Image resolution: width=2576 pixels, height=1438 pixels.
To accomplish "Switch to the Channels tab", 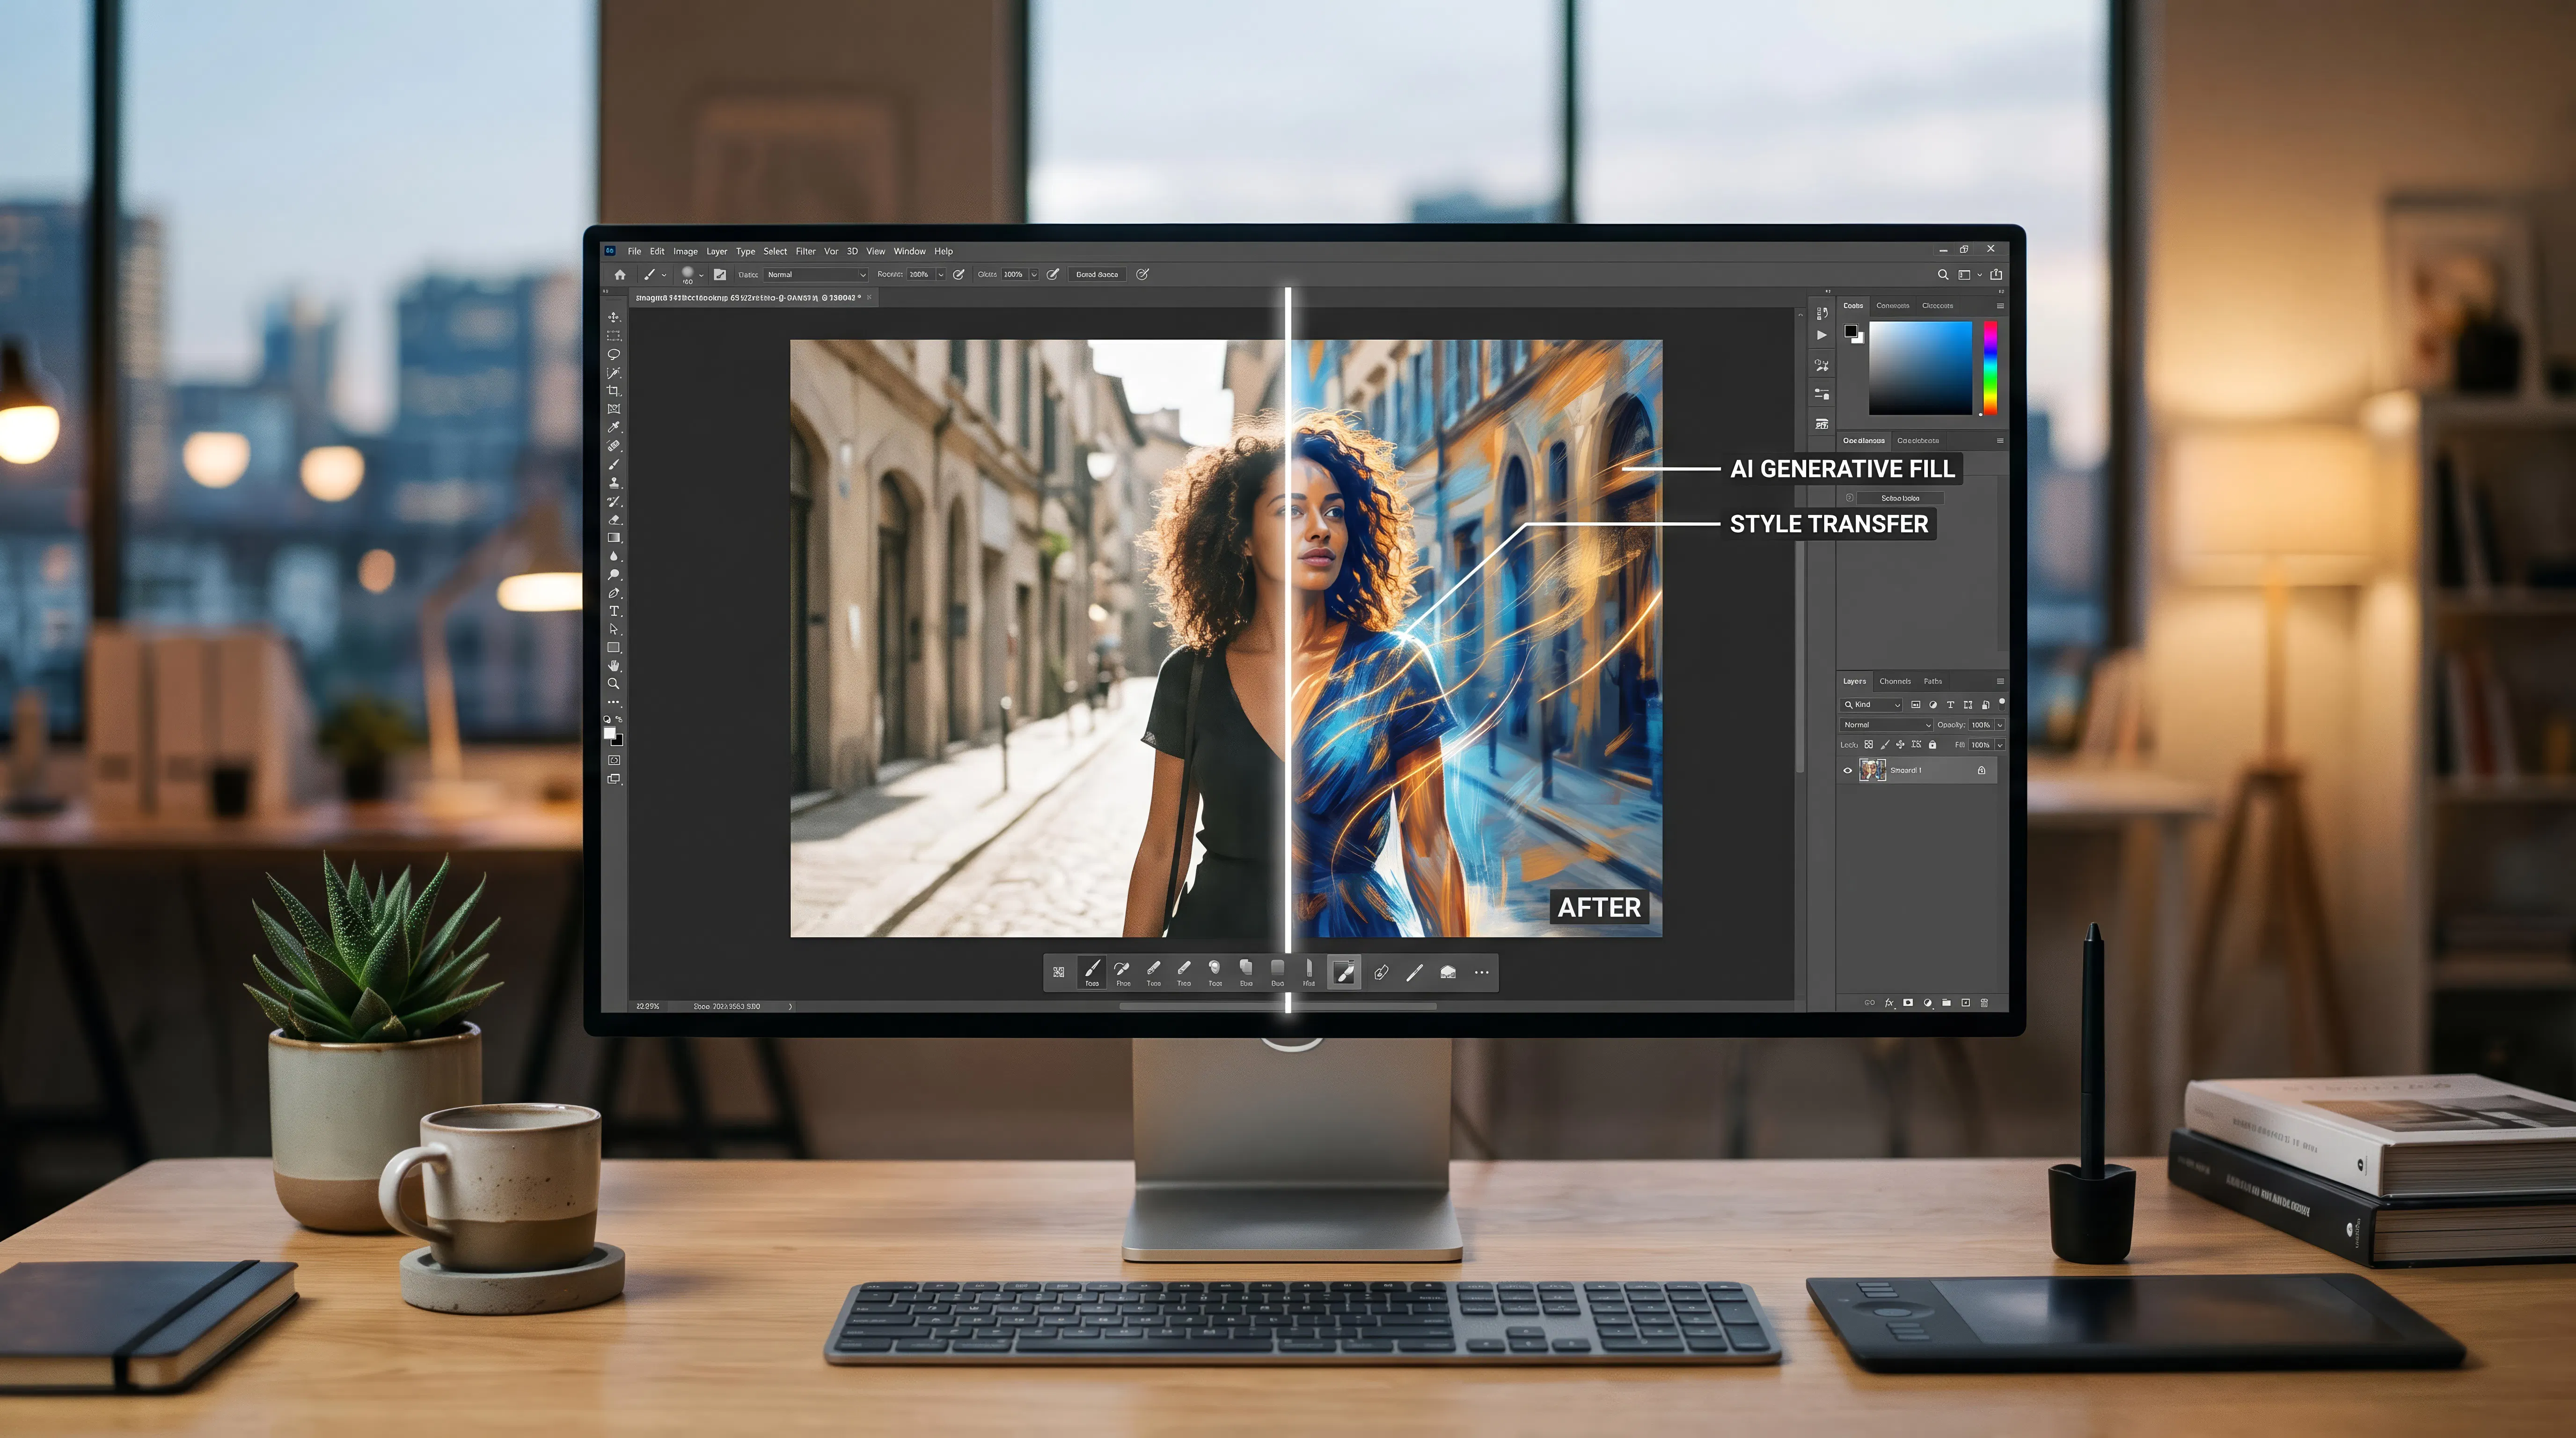I will tap(1895, 681).
